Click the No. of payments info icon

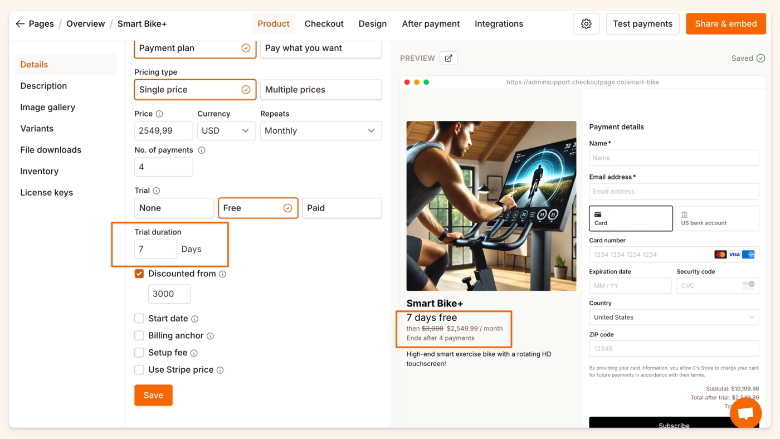(x=202, y=150)
